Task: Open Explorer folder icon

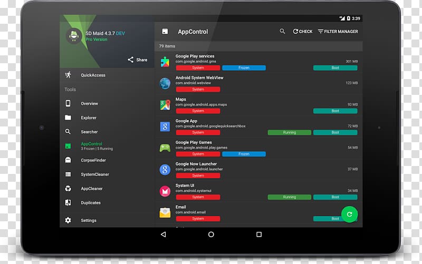Action: click(68, 118)
